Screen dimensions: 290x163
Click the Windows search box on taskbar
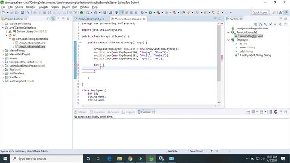(x=47, y=158)
